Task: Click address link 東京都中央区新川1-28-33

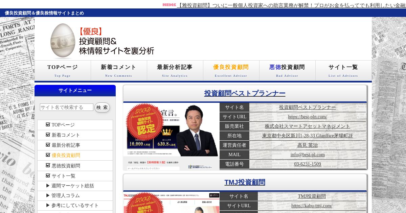Action: click(x=308, y=136)
